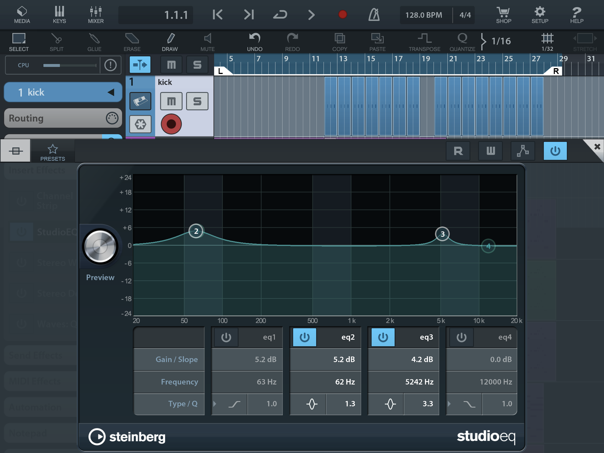Screen dimensions: 604x453
Task: Expand eq4 filter type selector
Action: (x=464, y=404)
